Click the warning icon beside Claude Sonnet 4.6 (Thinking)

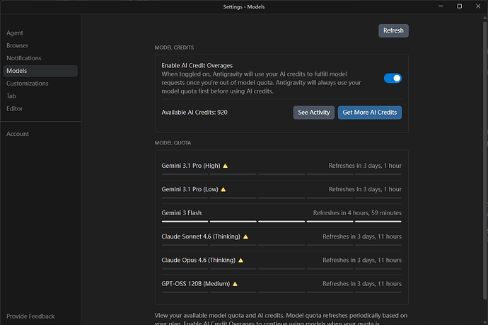click(x=245, y=236)
